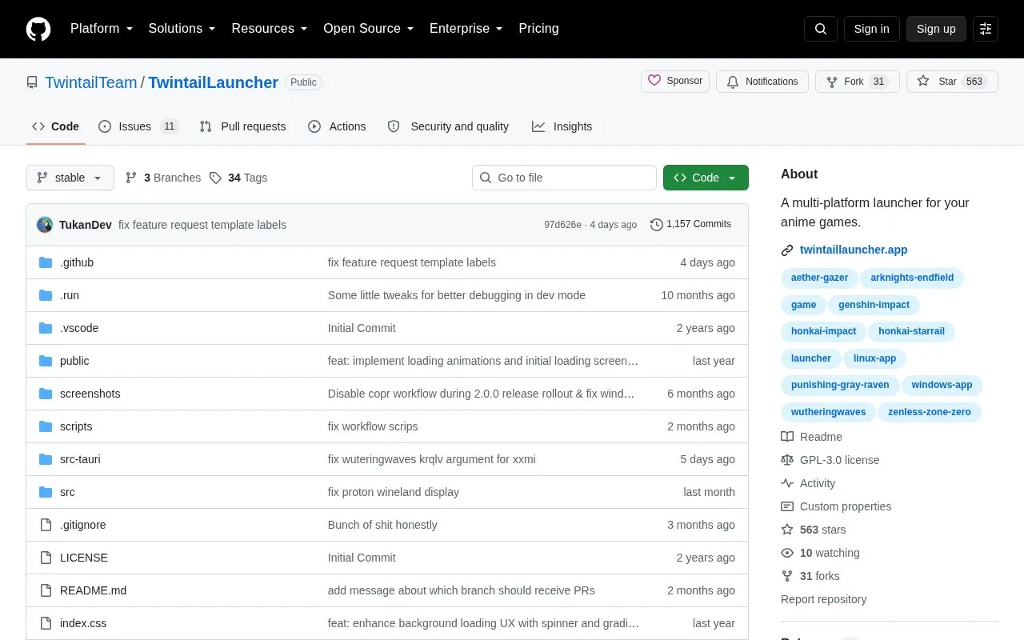Open the header menu icon beside Sign up
1024x640 pixels.
[x=986, y=29]
